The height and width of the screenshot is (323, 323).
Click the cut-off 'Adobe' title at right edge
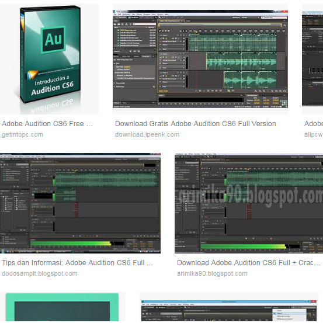314,124
